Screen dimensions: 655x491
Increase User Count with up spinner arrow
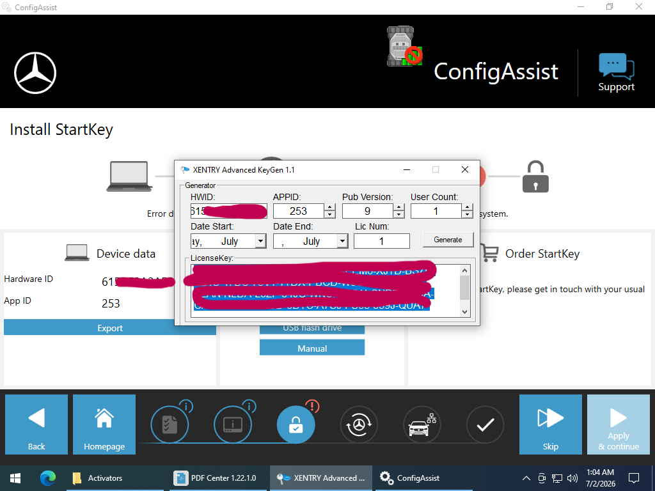(468, 208)
